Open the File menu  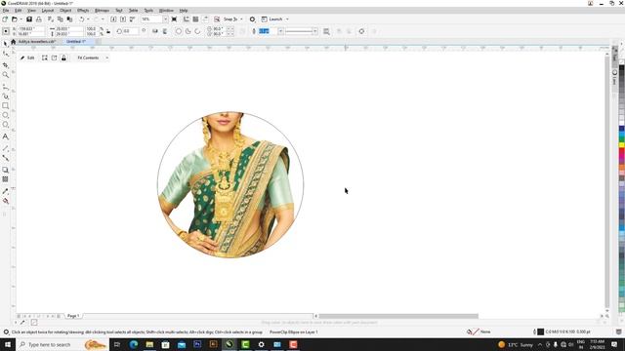6,11
